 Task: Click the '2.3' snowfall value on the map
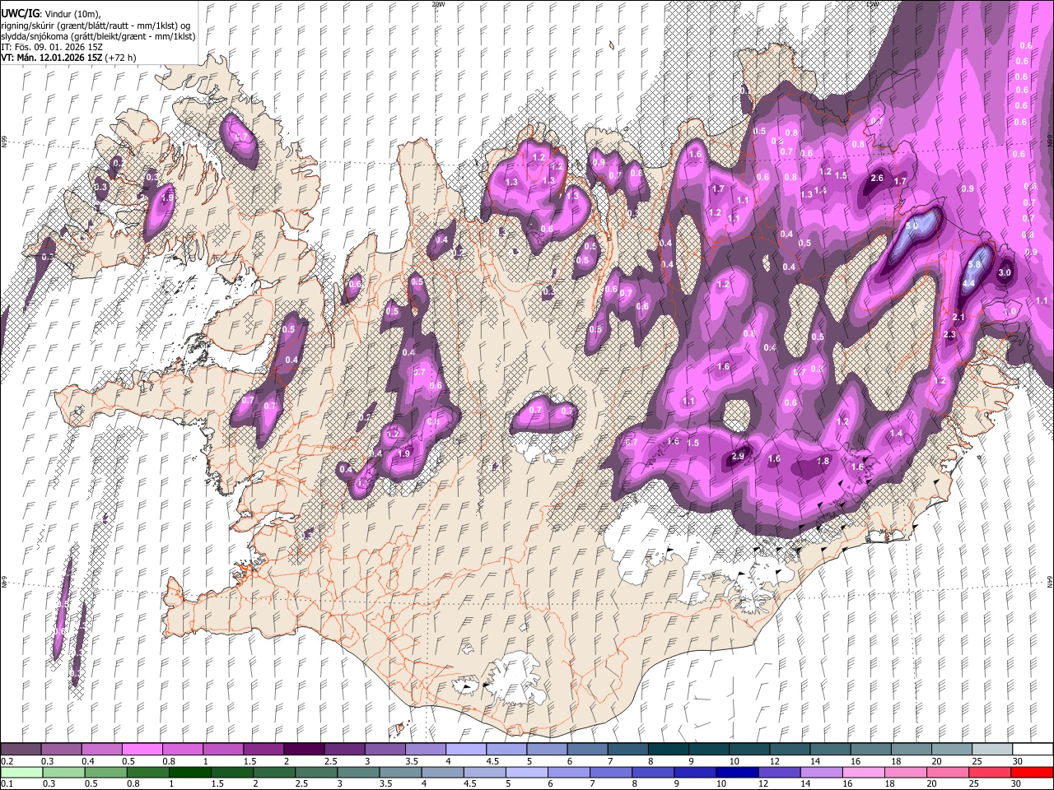[949, 334]
